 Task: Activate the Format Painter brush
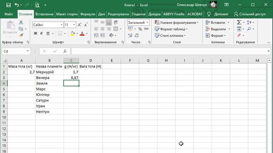21,35
